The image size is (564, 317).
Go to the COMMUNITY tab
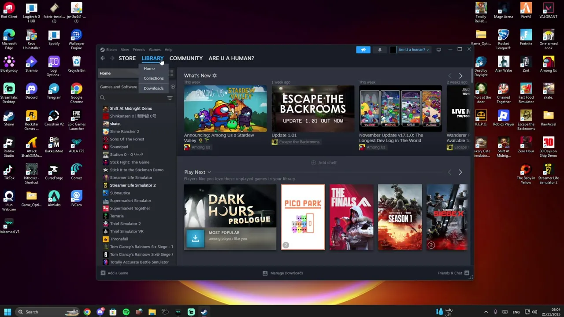(186, 58)
